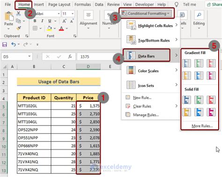This screenshot has height=177, width=222.
Task: Click the Undo arrow icon
Action: (x=14, y=44)
